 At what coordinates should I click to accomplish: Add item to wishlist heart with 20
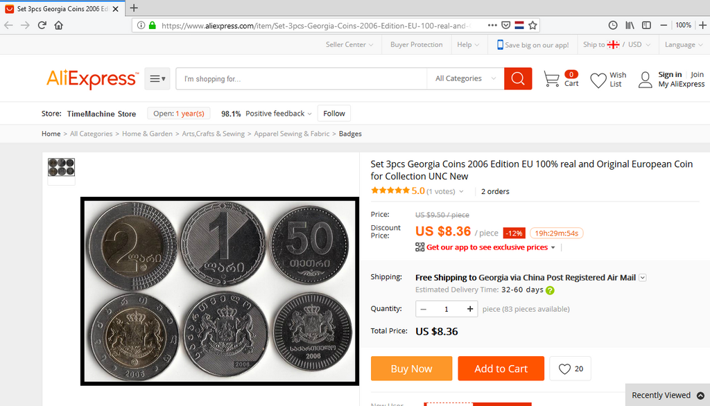[x=570, y=369]
